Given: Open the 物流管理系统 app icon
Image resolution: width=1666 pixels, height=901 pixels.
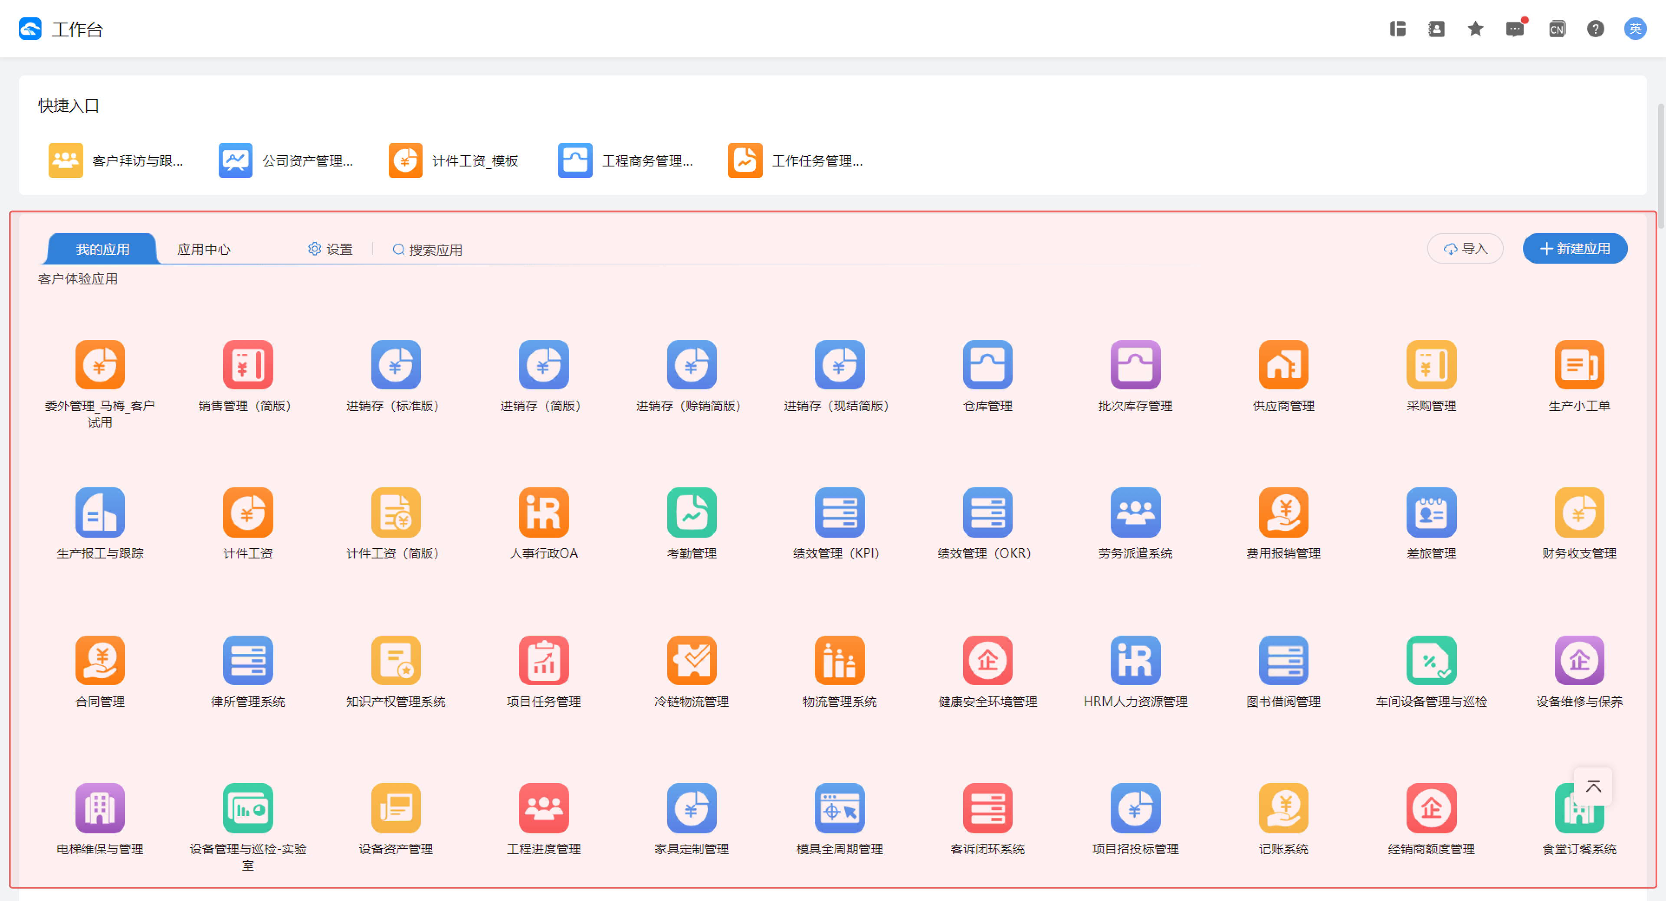Looking at the screenshot, I should point(840,660).
